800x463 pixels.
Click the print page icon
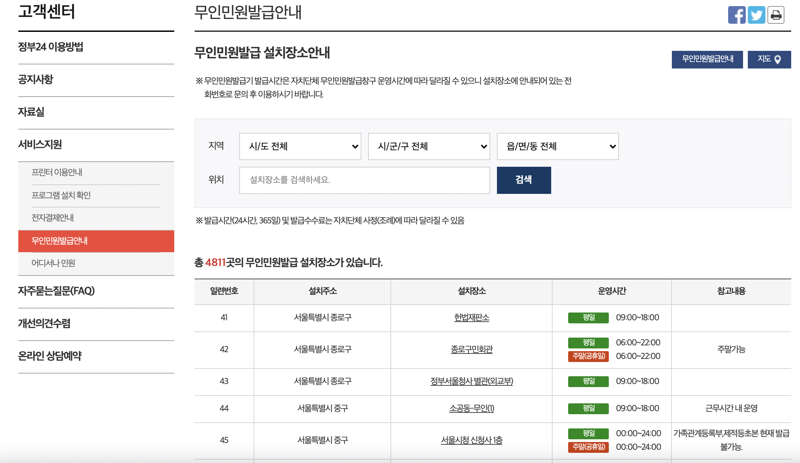point(776,15)
